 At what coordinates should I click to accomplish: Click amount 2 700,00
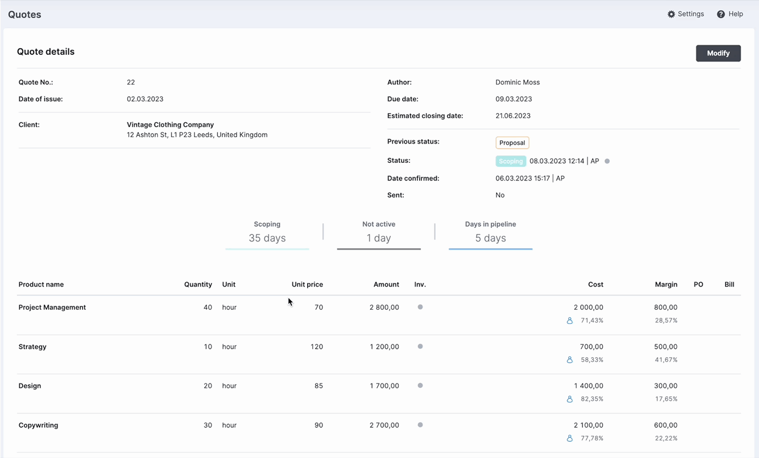coord(385,425)
